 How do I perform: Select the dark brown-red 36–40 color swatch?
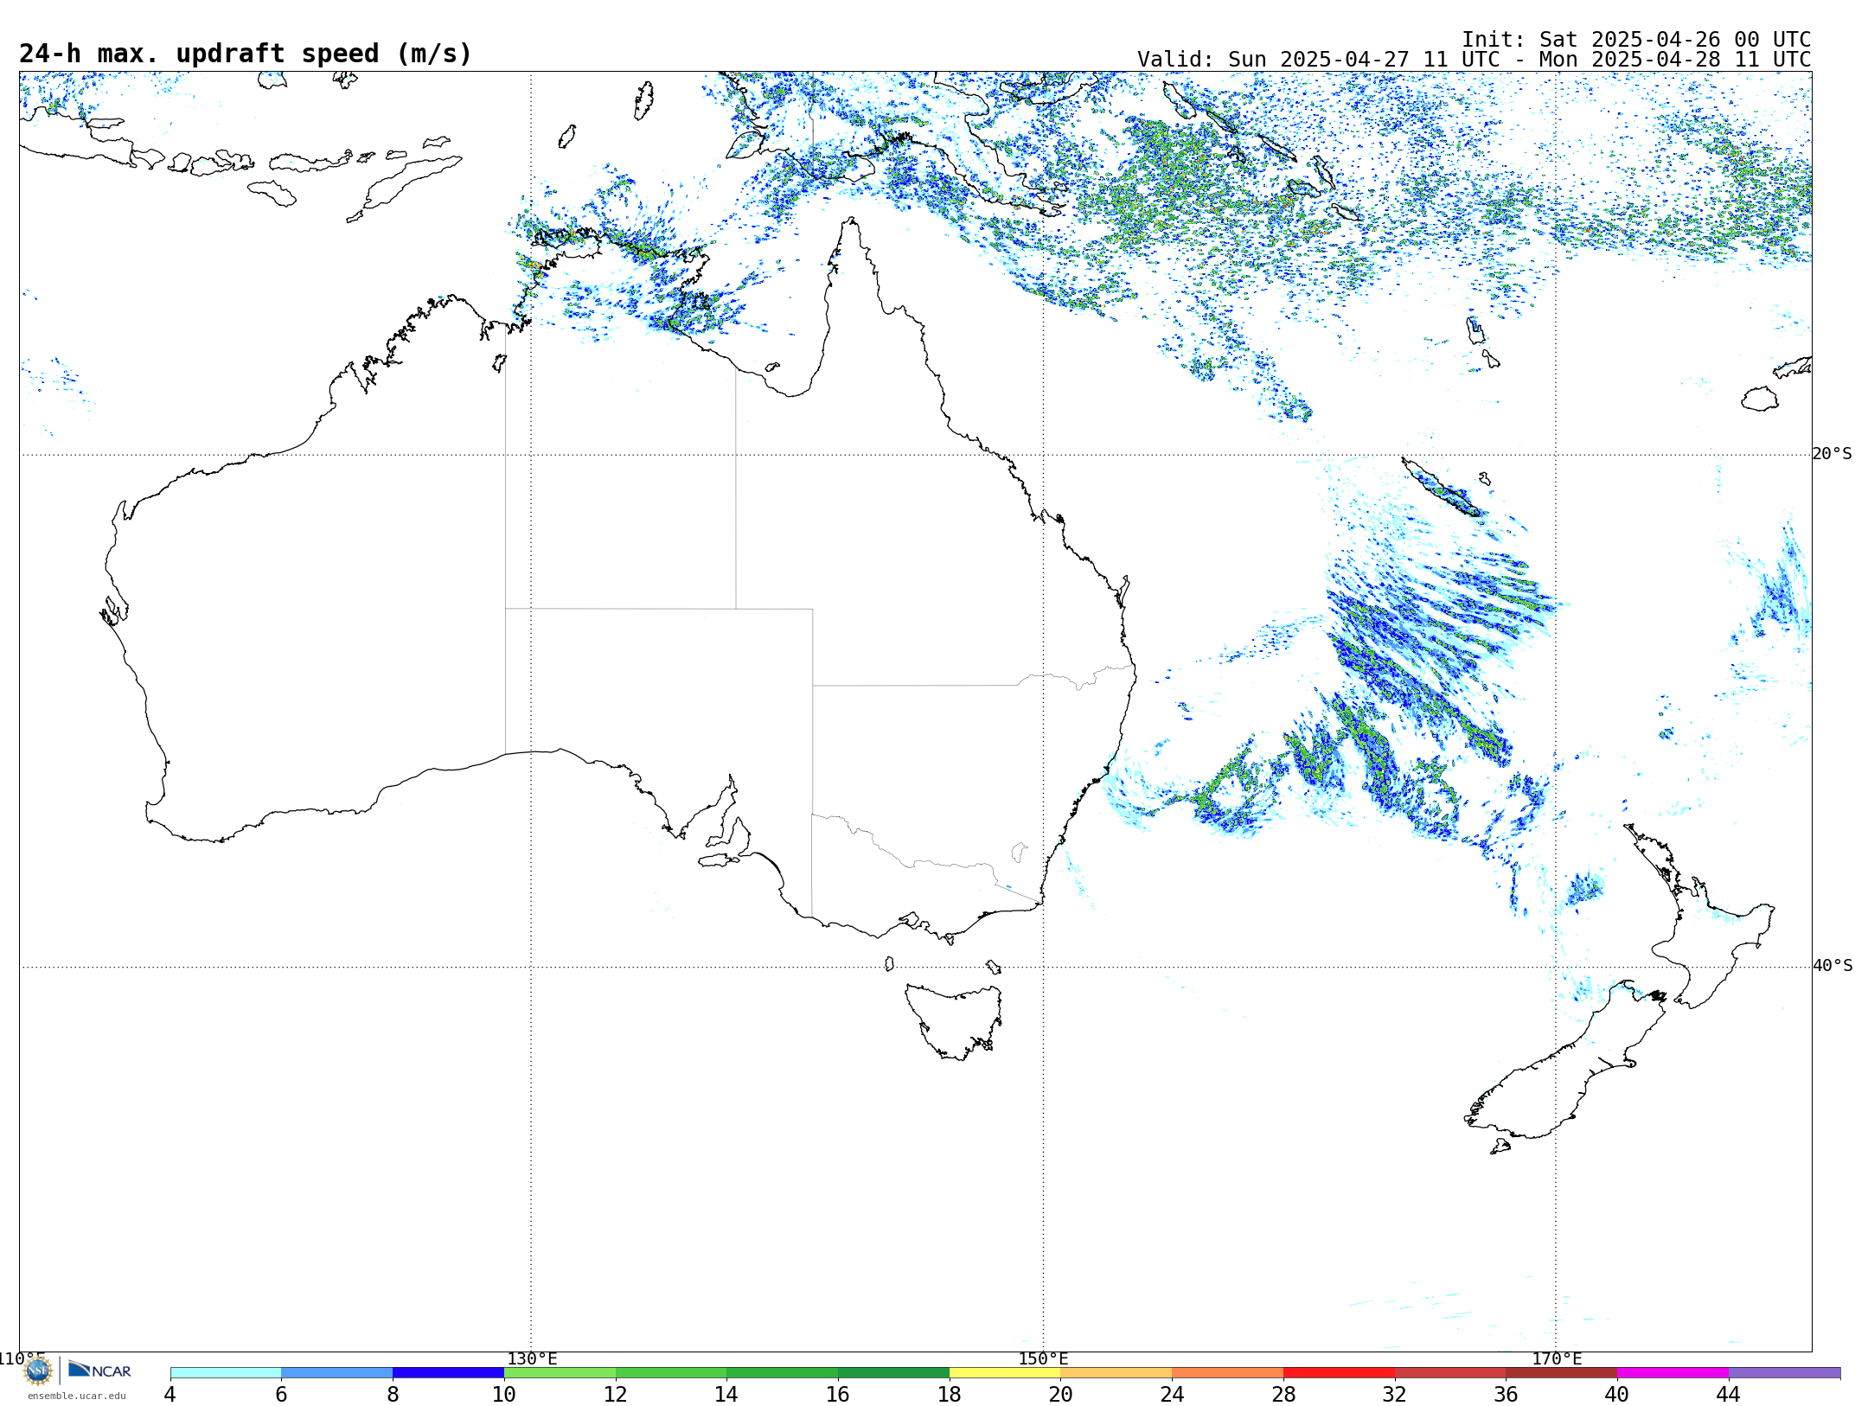click(1562, 1372)
